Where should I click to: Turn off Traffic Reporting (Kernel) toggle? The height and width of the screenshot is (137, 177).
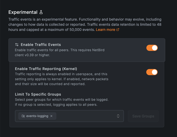(152, 72)
